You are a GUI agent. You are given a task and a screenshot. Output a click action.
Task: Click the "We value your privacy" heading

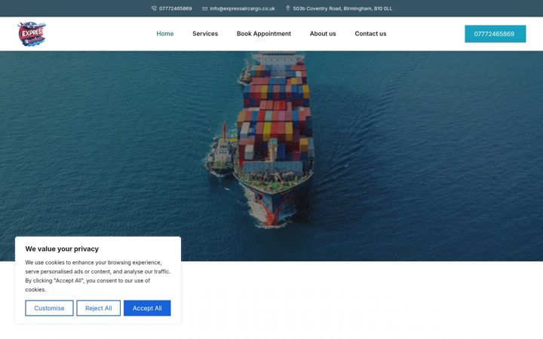(x=62, y=249)
